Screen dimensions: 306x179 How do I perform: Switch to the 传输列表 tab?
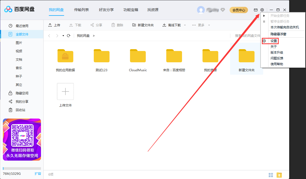(x=81, y=10)
